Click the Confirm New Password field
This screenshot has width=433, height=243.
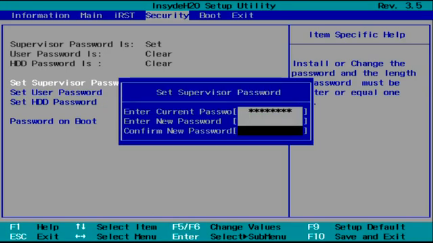click(x=270, y=130)
